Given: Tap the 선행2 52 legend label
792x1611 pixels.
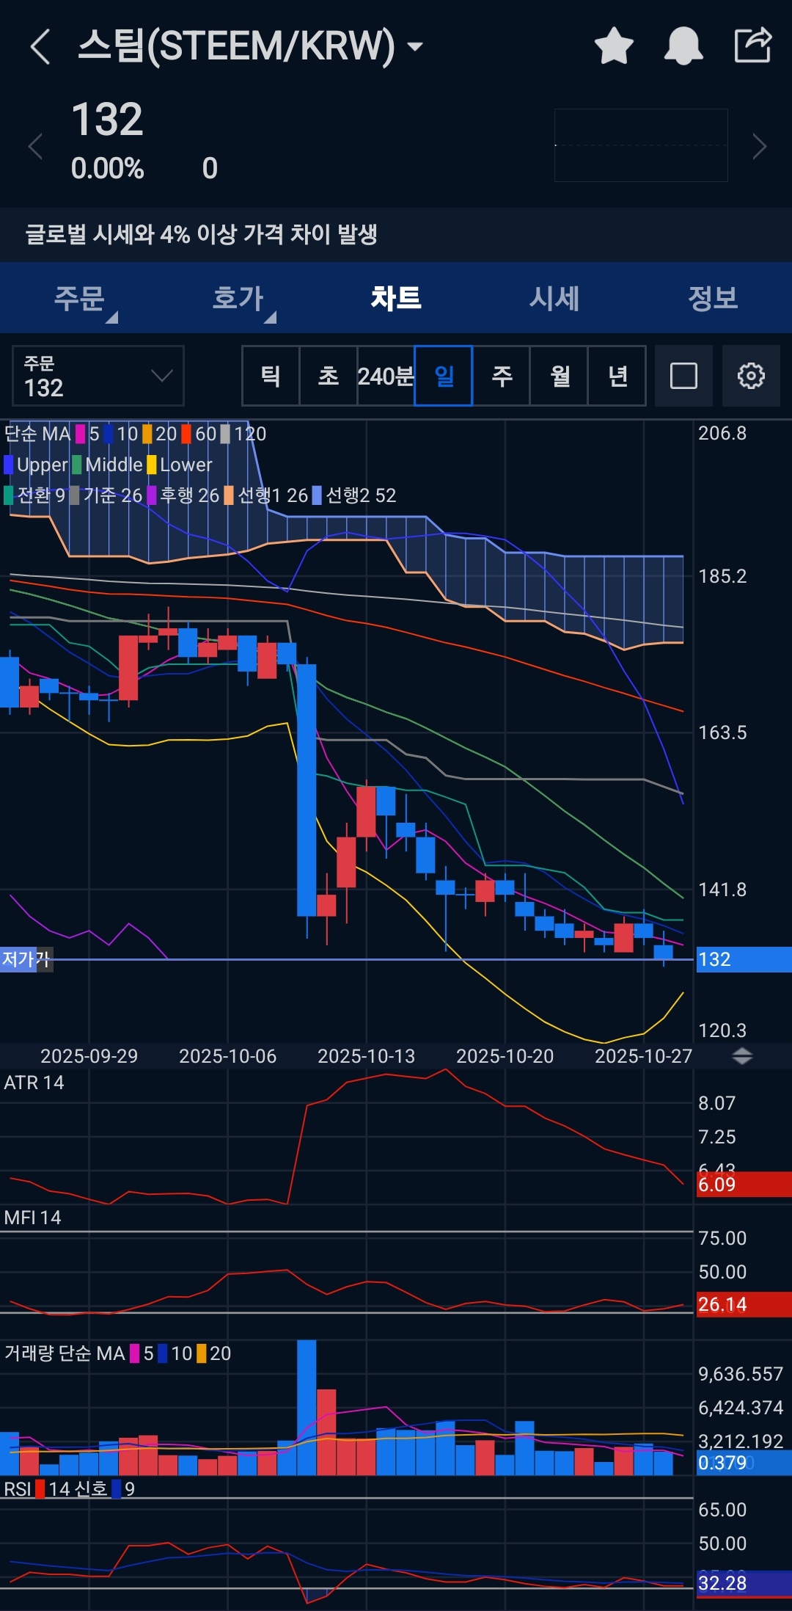Looking at the screenshot, I should pyautogui.click(x=354, y=495).
